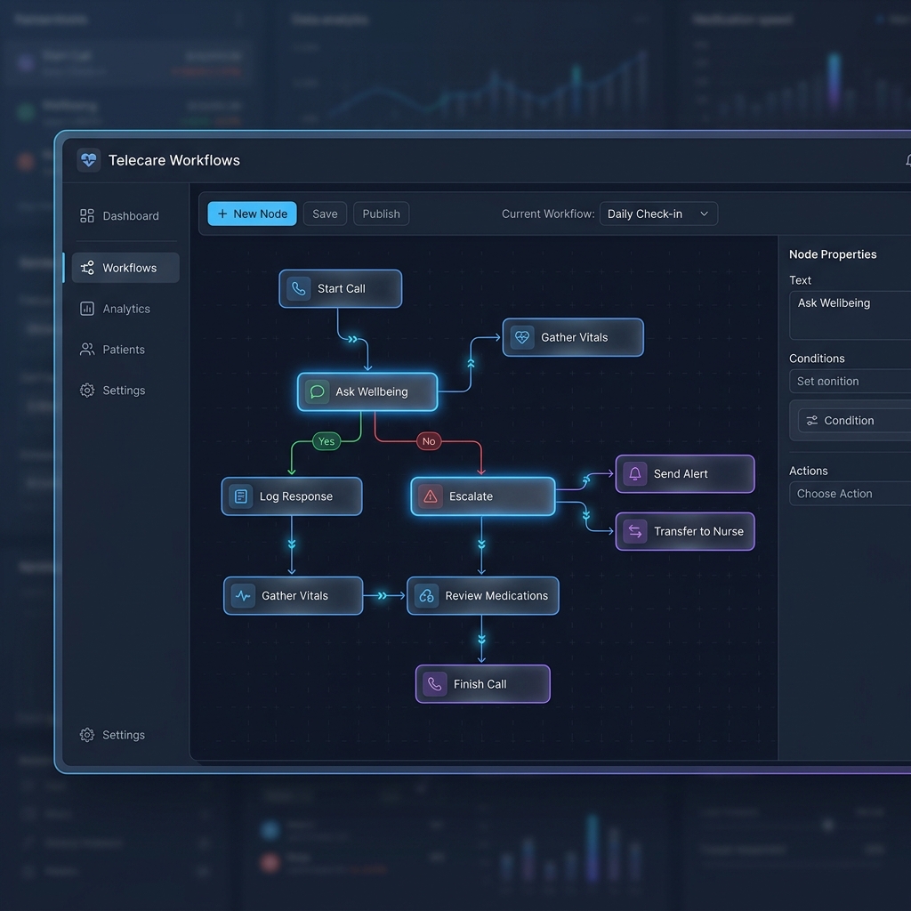Click the double chevron below Log Response

(292, 544)
